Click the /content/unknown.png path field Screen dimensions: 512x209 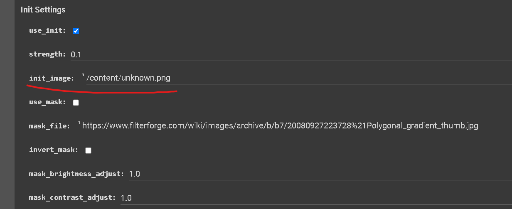[x=299, y=78]
